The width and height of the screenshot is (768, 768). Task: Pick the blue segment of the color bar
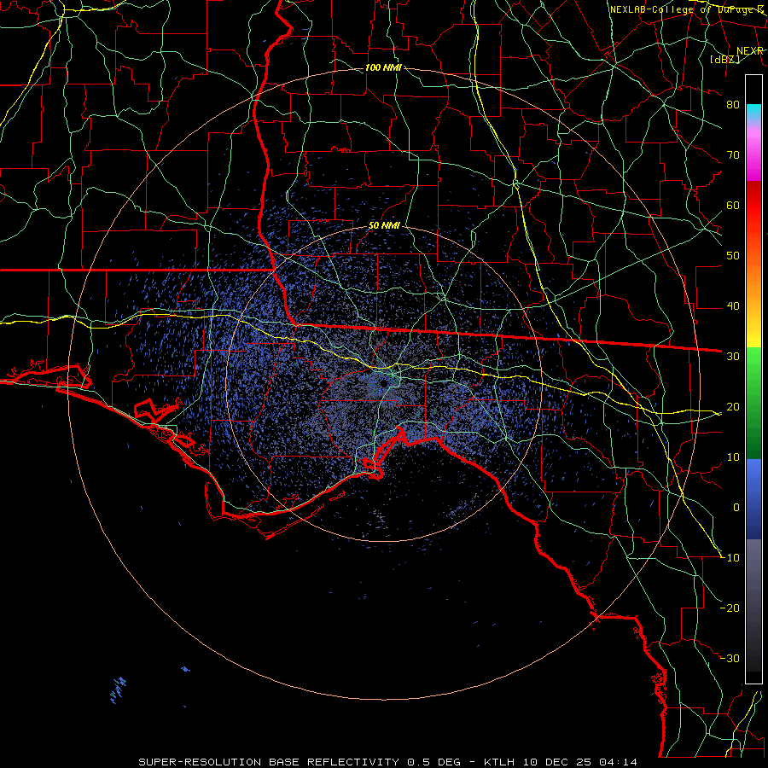click(x=753, y=498)
